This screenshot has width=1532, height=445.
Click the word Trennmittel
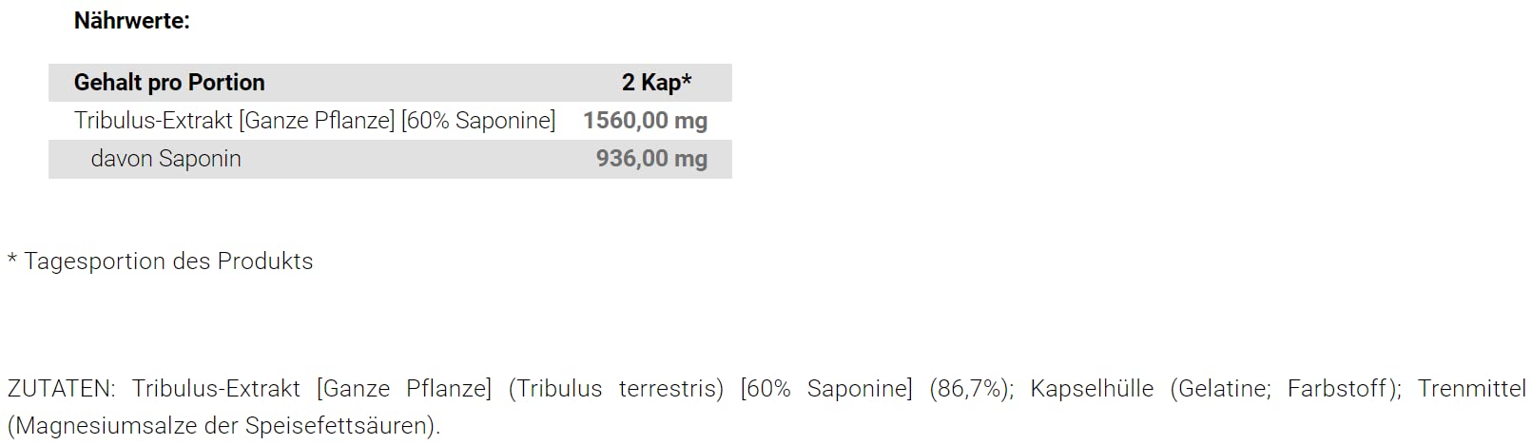point(1471,389)
